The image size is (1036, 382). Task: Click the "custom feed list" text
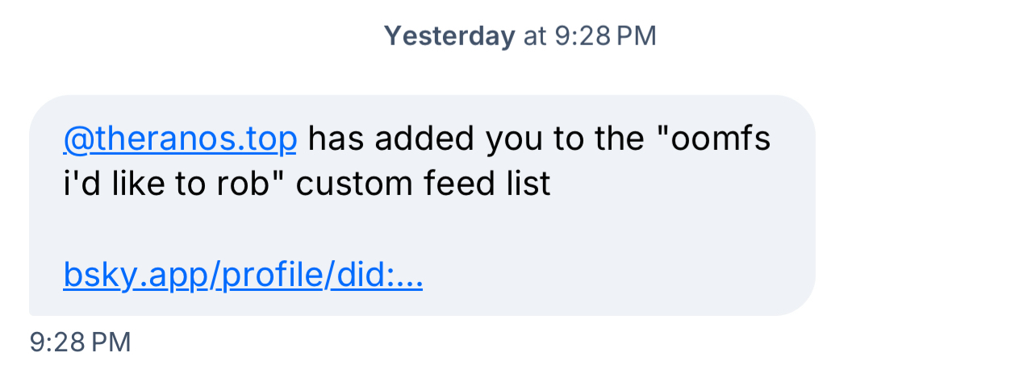pos(423,185)
